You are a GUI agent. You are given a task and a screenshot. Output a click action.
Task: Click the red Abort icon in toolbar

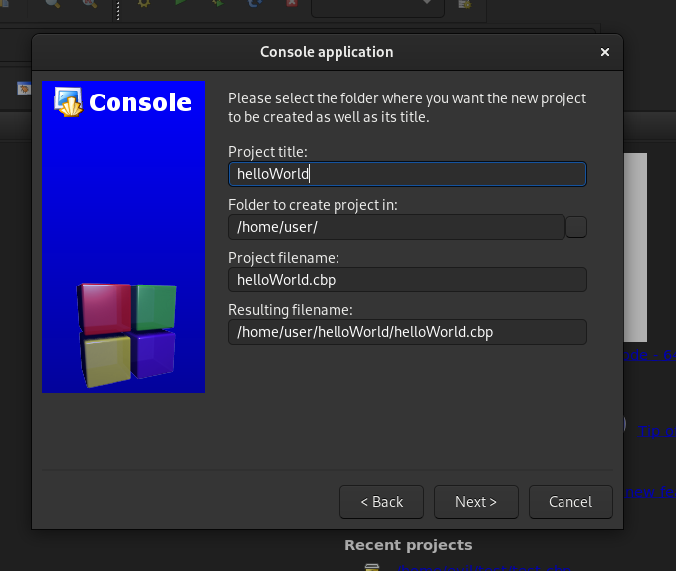pyautogui.click(x=290, y=5)
